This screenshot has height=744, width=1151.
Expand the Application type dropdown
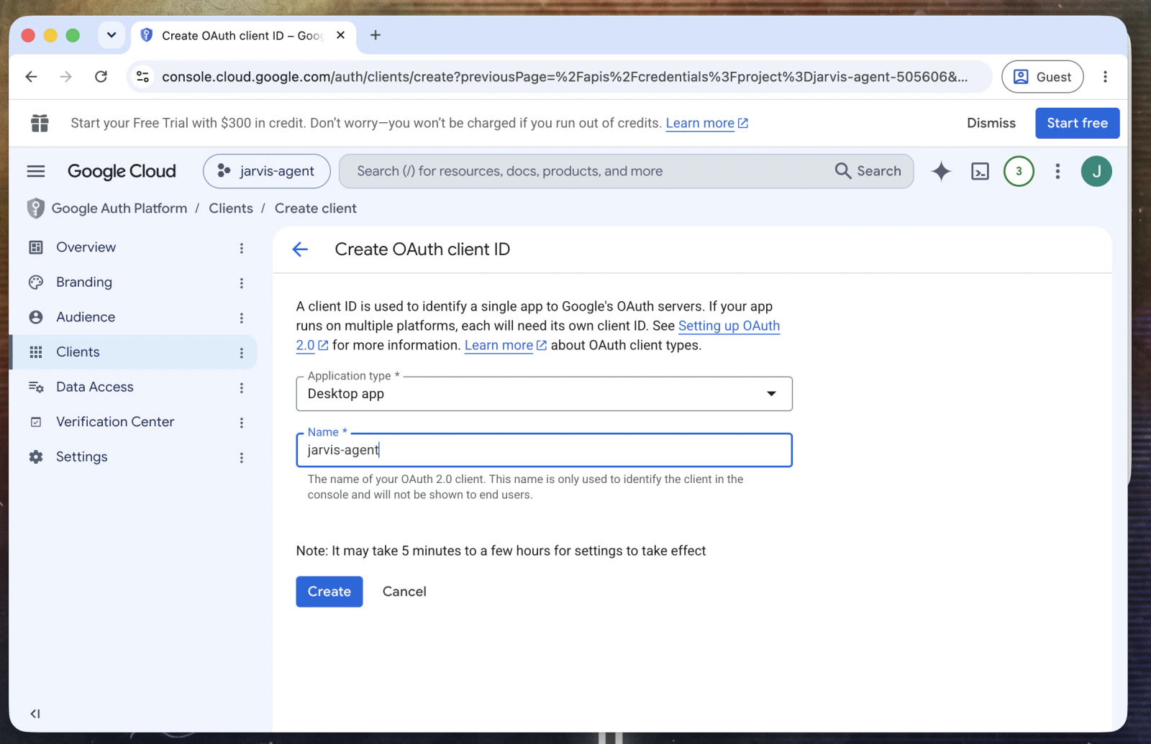(544, 394)
